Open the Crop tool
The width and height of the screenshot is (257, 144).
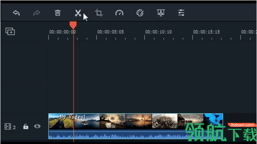coord(98,13)
